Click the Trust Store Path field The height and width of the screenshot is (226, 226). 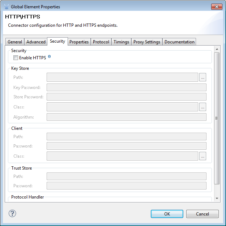pos(126,176)
